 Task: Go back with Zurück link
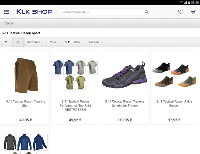pos(9,23)
